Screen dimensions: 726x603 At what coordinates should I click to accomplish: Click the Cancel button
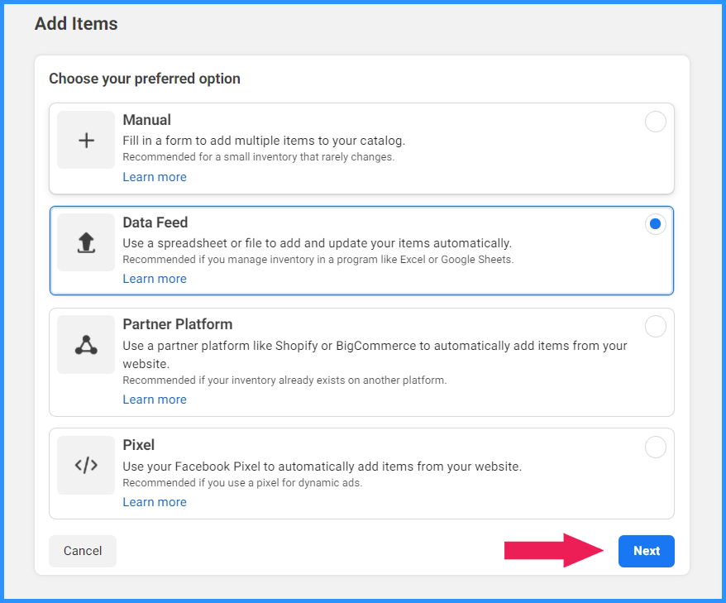tap(83, 551)
